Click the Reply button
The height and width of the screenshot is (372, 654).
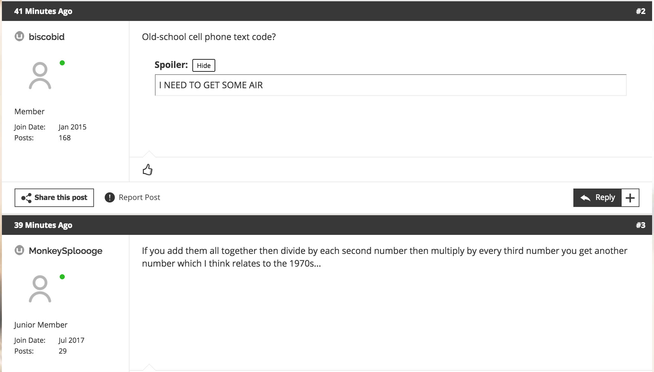597,198
